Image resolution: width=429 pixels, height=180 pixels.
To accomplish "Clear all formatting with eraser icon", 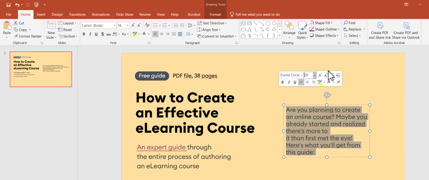I will [x=147, y=25].
